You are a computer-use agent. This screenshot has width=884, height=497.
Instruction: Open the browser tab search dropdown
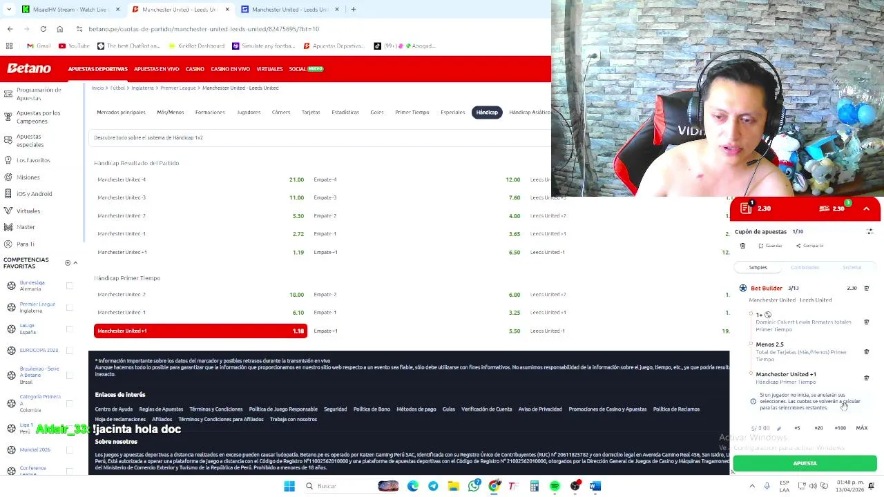click(8, 10)
